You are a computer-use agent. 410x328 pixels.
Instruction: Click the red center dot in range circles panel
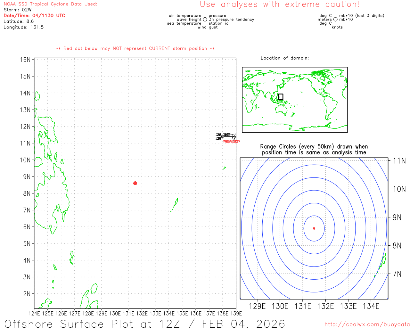[x=314, y=228]
